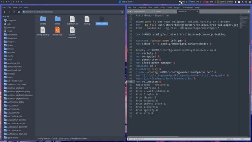Open file manager View menu

pos(15,7)
